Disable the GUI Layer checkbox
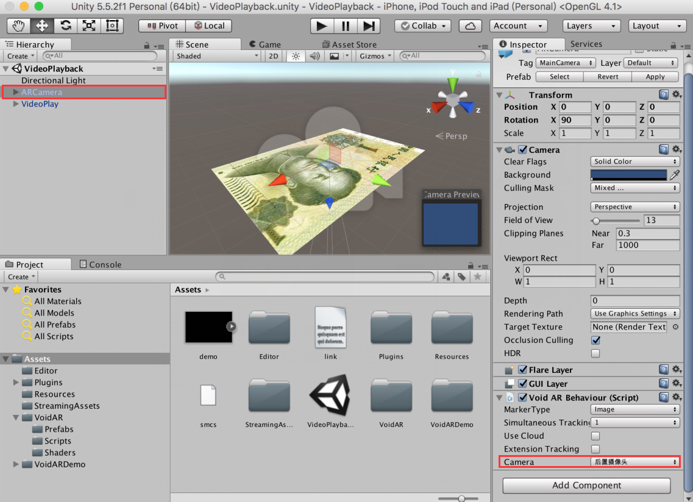This screenshot has height=502, width=693. coord(523,384)
